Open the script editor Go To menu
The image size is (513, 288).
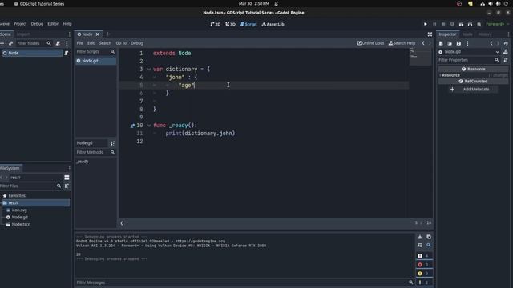(121, 43)
